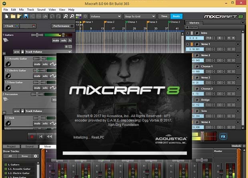Click the red Record transport button
This screenshot has width=248, height=178.
[x=32, y=136]
